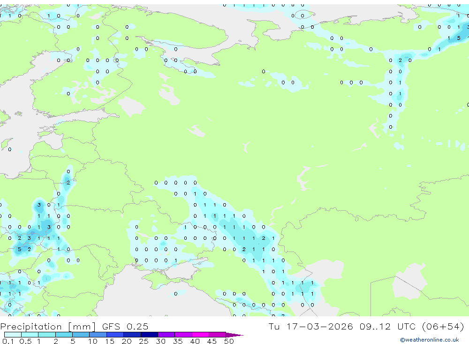Pick the 0.1–0.5 mm lightest cyan swatch
The height and width of the screenshot is (344, 469).
(13, 335)
